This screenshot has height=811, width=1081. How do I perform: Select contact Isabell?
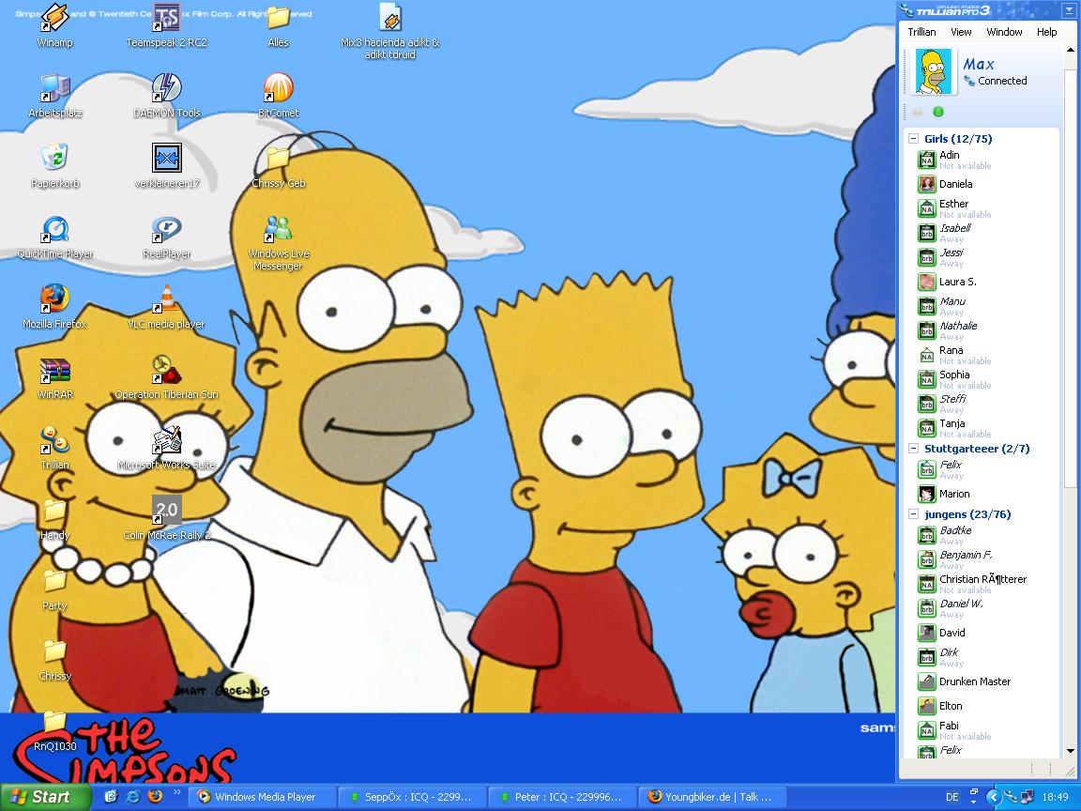click(x=982, y=233)
